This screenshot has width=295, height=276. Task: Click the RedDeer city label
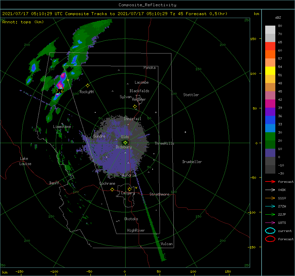(x=139, y=99)
